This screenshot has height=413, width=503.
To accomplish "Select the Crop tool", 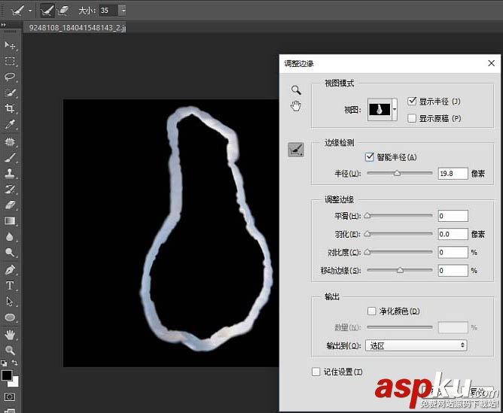I will coord(10,108).
